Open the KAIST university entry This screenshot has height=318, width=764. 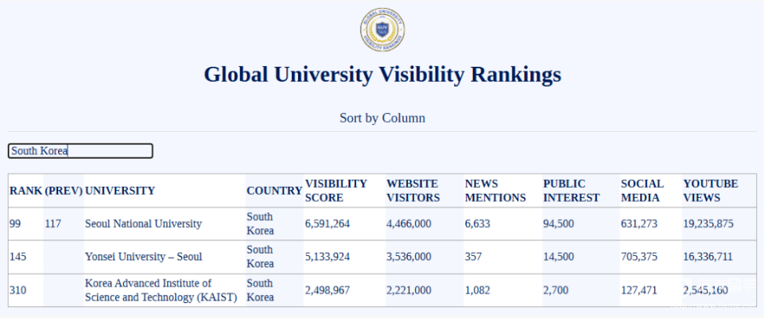click(x=161, y=290)
